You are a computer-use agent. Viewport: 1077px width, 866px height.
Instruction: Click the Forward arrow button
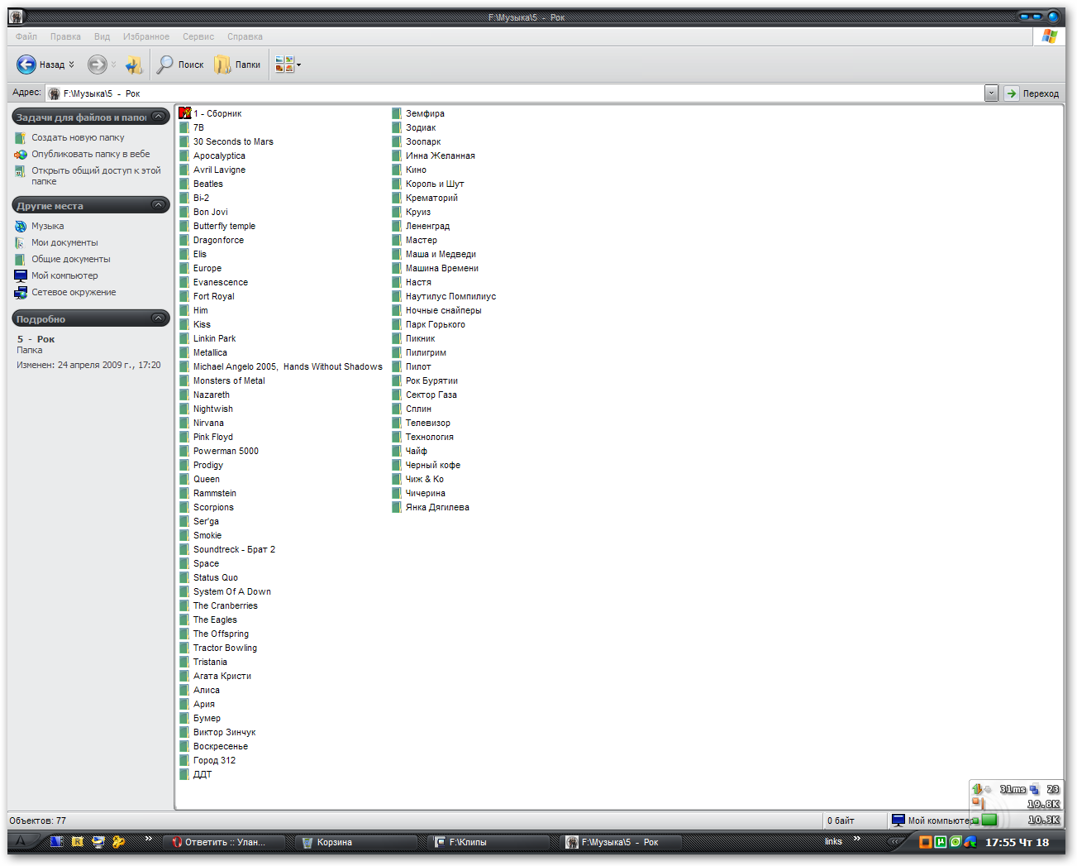click(x=97, y=65)
